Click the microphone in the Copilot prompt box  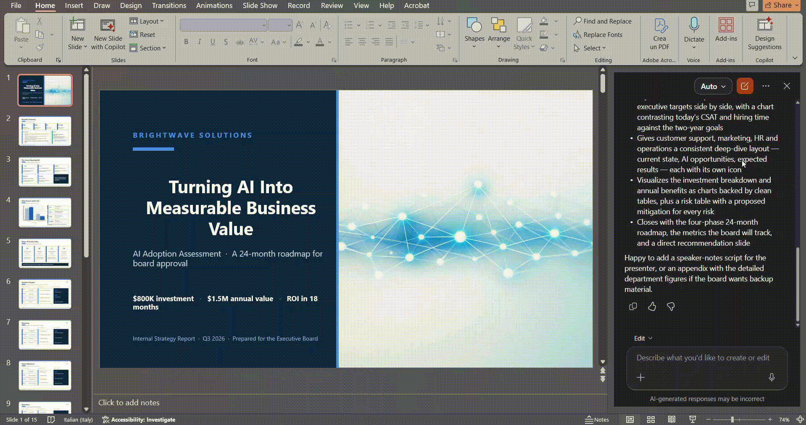coord(772,377)
